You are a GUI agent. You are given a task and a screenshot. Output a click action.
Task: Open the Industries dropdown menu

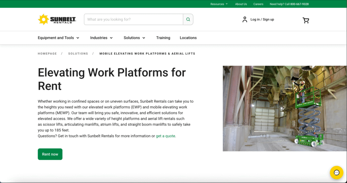[x=101, y=38]
